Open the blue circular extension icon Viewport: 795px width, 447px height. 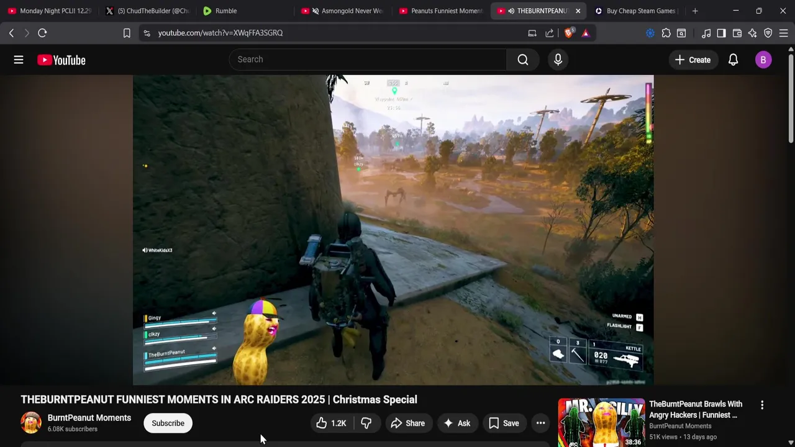(650, 33)
